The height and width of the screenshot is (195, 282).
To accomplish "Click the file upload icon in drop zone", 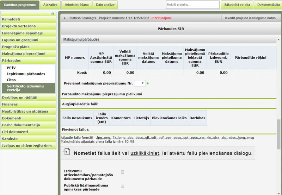I will coord(67,152).
